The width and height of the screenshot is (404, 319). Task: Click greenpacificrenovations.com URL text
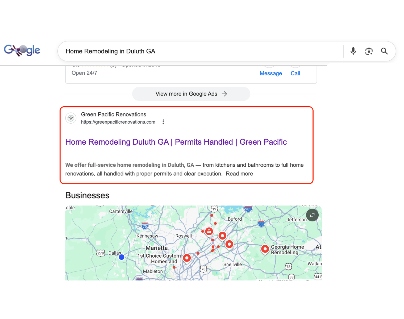(118, 122)
